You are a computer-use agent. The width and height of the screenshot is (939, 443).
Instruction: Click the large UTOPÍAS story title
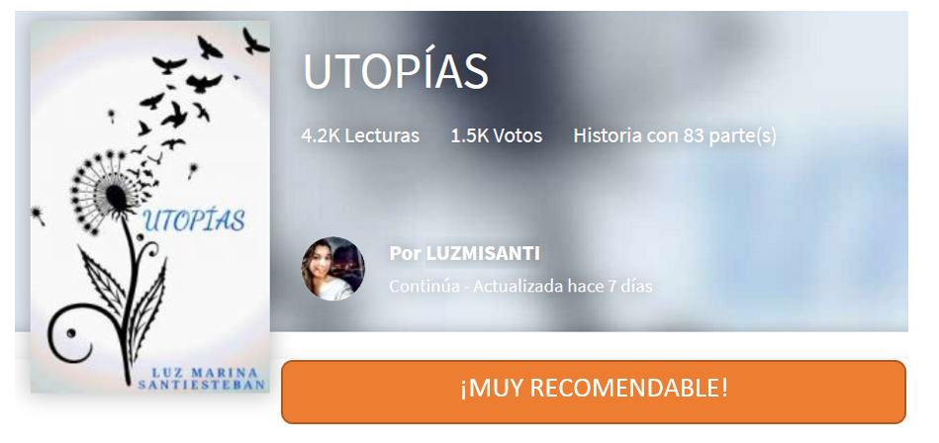(x=396, y=72)
